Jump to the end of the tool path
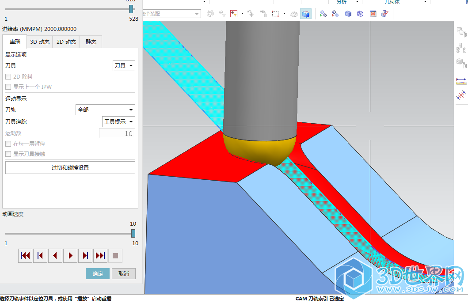 [100, 256]
